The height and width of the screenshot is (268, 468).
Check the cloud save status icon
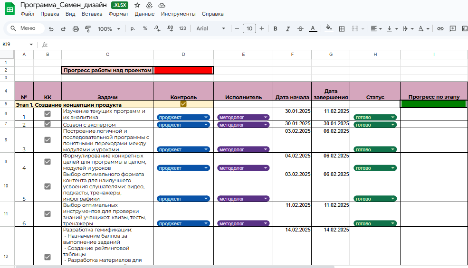click(162, 5)
